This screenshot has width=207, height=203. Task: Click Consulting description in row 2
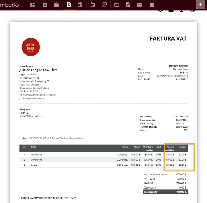(37, 160)
